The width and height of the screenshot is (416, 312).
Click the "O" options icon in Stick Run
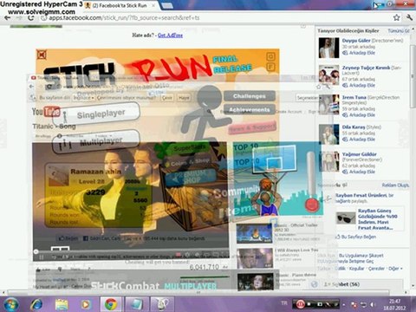coord(270,56)
